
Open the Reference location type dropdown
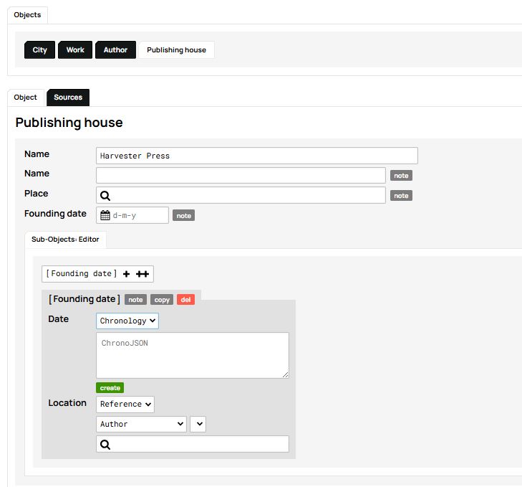[125, 405]
